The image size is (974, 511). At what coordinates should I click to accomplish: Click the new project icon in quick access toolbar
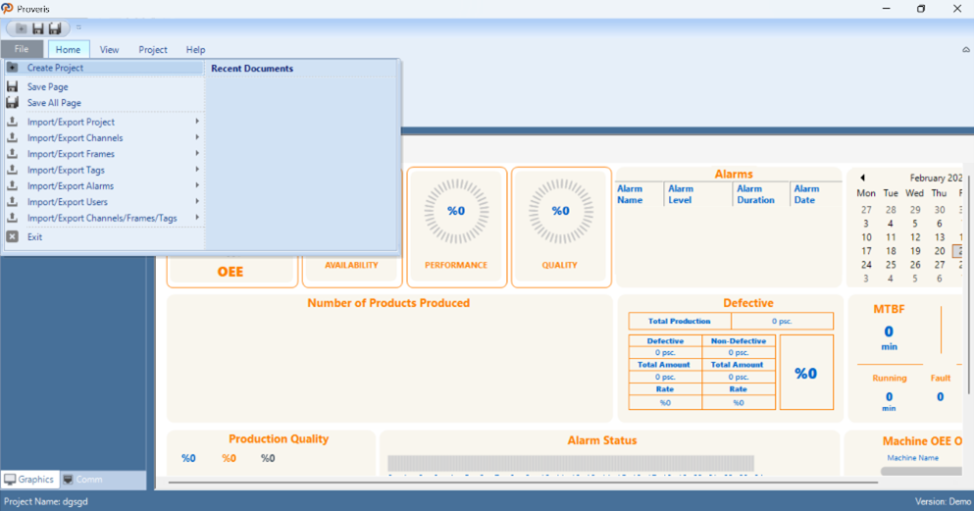pos(21,28)
